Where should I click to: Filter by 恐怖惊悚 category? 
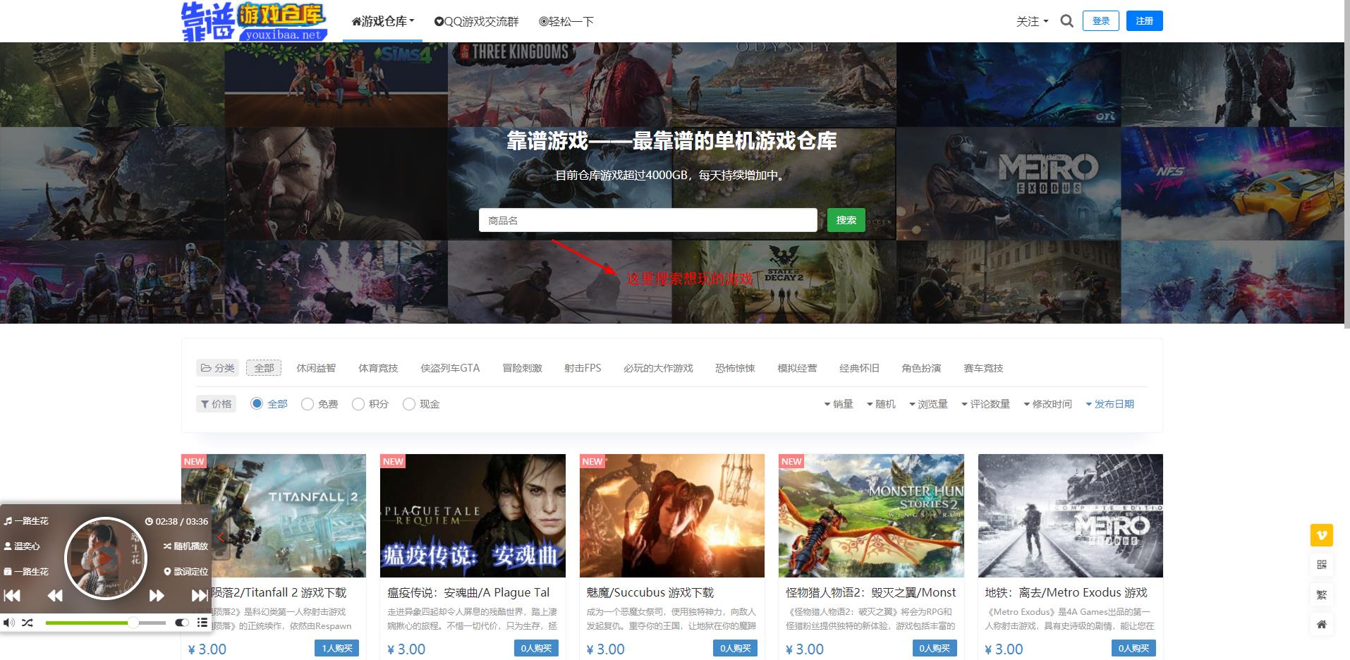click(735, 368)
